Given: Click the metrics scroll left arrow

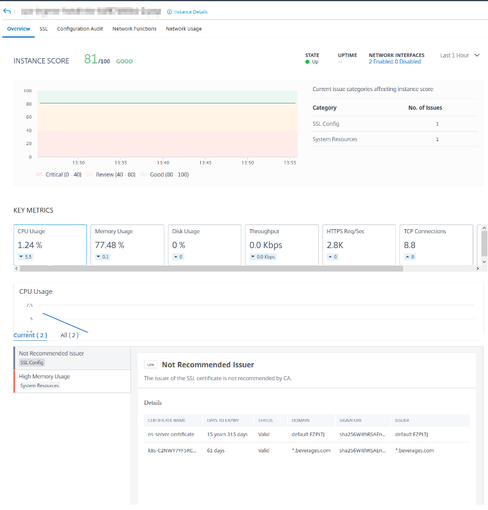Looking at the screenshot, I should pyautogui.click(x=16, y=269).
